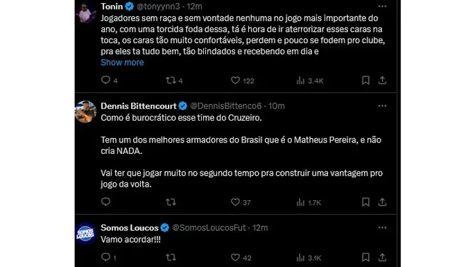Reply to Tonin's tweet
Image resolution: width=476 pixels, height=267 pixels.
point(106,80)
